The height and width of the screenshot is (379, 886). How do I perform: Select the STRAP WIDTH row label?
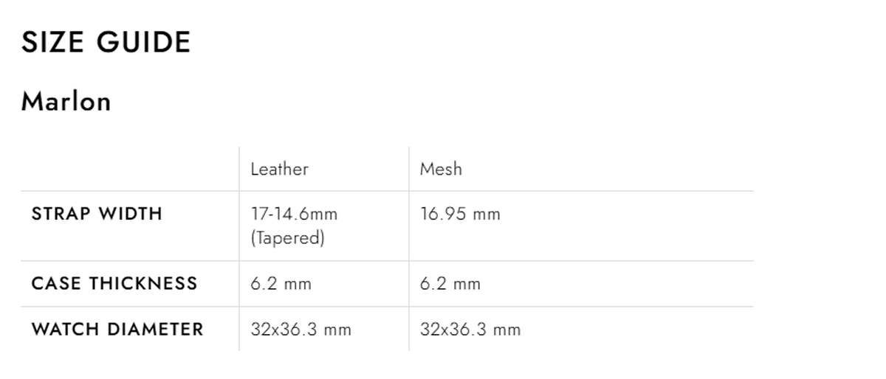(x=97, y=214)
